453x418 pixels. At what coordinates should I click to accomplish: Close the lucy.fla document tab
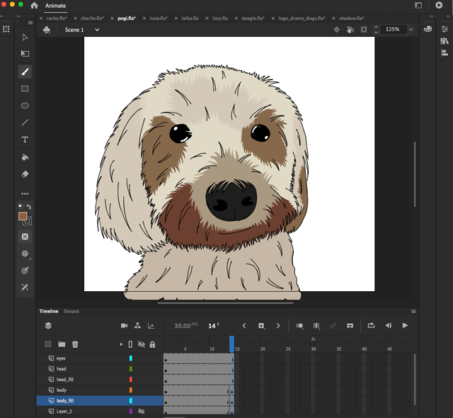pyautogui.click(x=207, y=18)
